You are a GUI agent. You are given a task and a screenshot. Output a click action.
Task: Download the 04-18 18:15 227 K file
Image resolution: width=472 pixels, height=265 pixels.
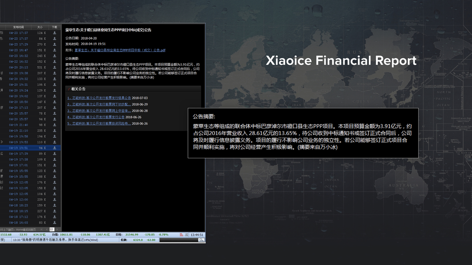tap(55, 211)
